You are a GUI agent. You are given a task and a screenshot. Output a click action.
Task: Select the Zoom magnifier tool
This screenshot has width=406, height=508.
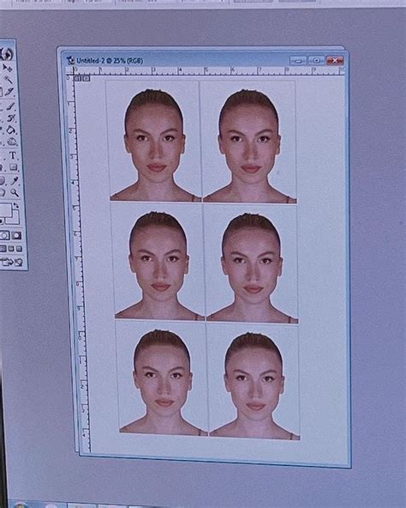(x=15, y=193)
